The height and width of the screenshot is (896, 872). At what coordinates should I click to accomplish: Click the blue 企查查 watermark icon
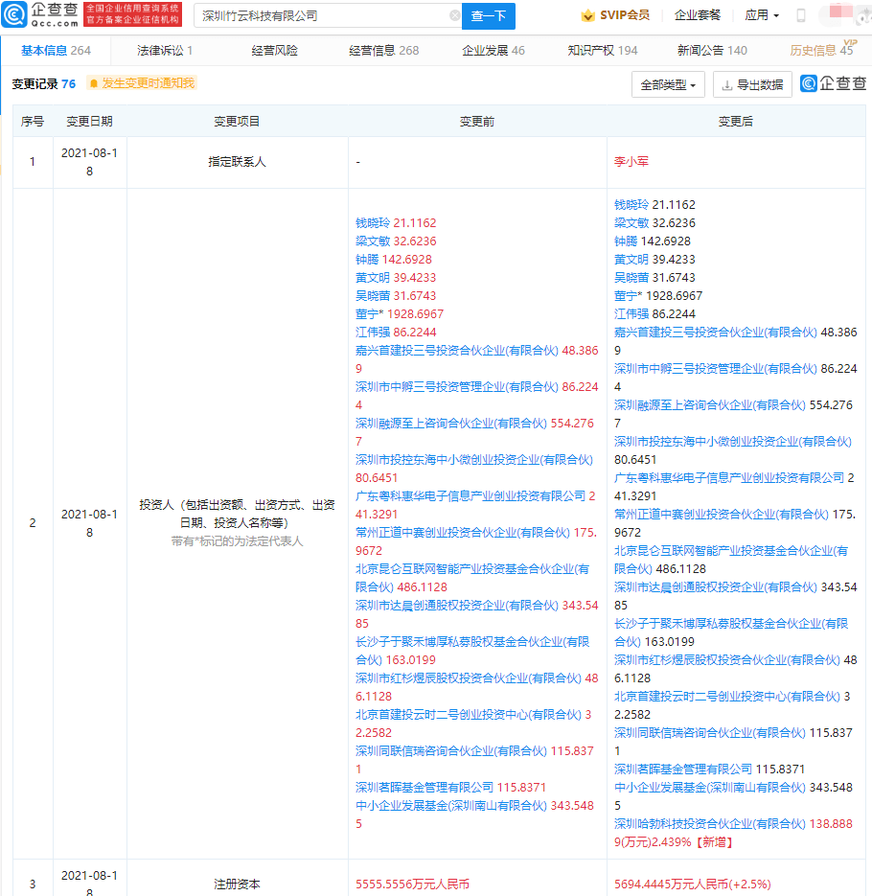pos(809,83)
